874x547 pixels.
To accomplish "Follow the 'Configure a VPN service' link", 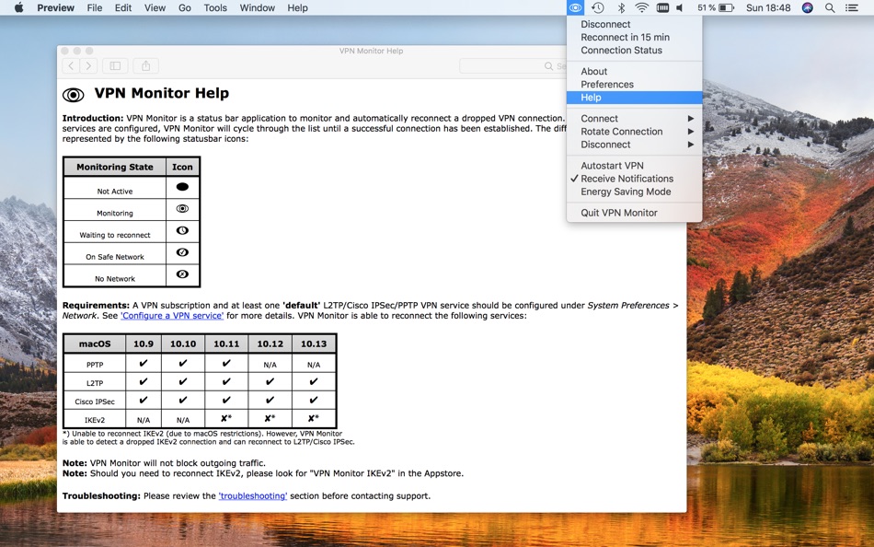I will click(172, 316).
